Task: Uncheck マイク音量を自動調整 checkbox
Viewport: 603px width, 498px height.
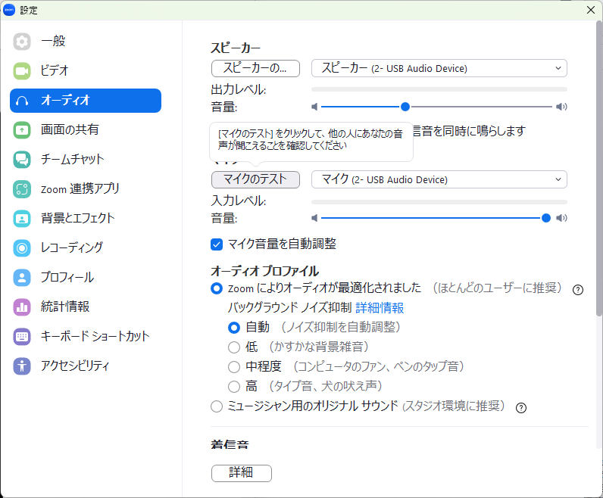Action: (x=217, y=244)
